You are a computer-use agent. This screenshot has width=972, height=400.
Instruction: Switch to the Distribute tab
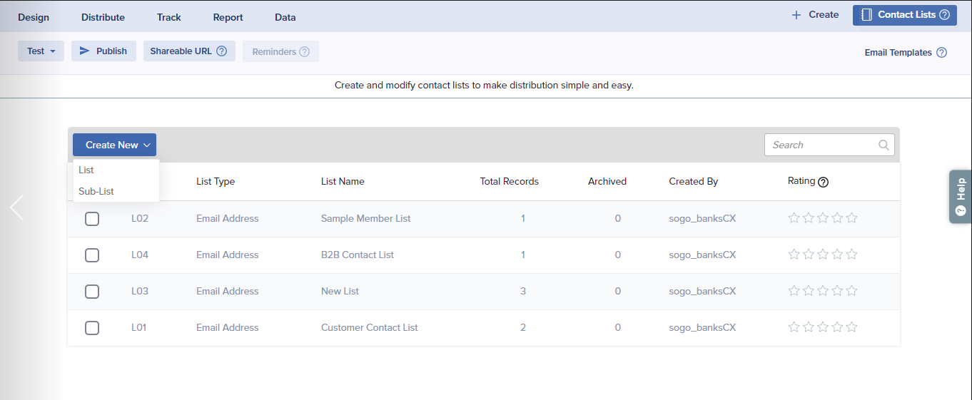103,17
